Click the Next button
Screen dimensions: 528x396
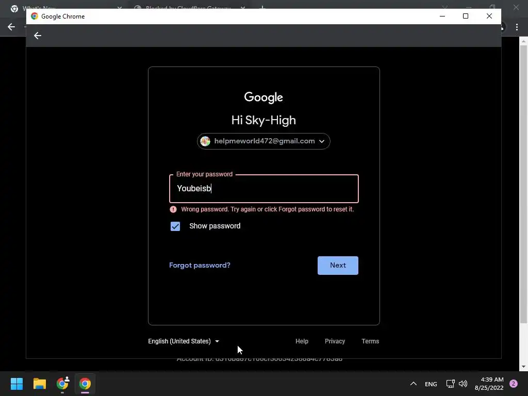[x=338, y=266]
